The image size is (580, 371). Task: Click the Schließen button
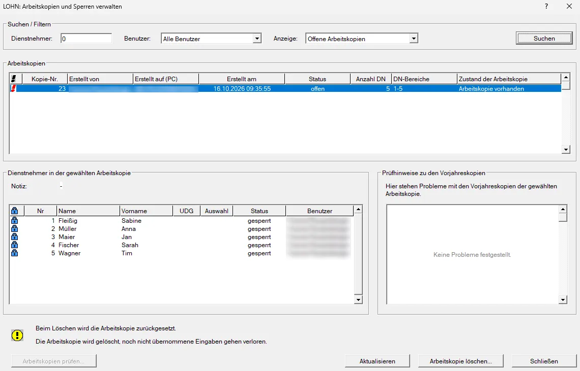[544, 361]
